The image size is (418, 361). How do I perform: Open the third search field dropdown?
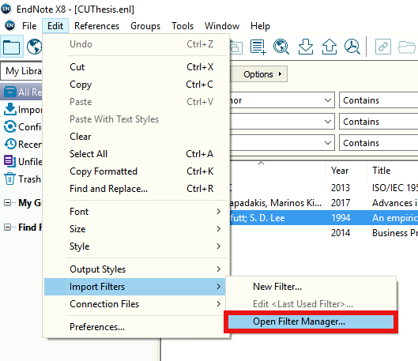(328, 143)
